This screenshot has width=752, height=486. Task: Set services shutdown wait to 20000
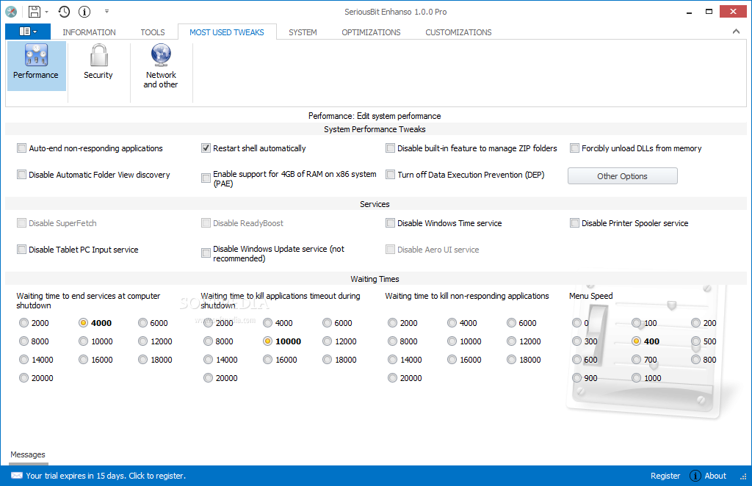[24, 378]
